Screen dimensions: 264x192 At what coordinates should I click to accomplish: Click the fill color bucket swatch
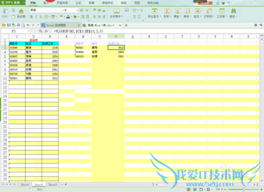(x=61, y=17)
